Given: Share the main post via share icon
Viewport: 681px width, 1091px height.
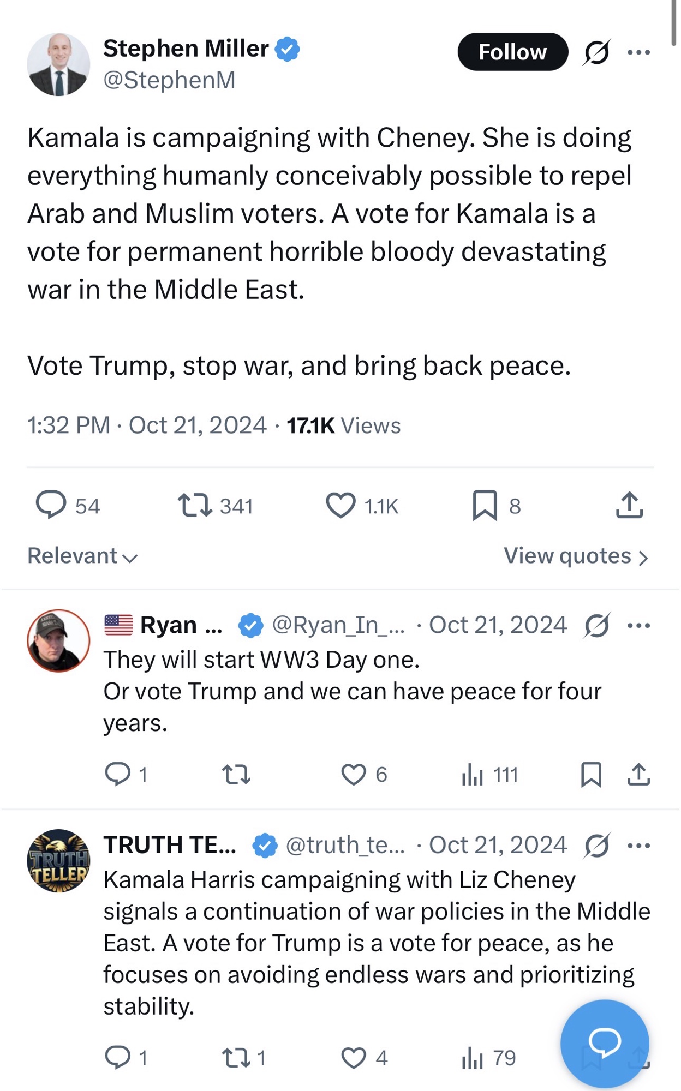Looking at the screenshot, I should click(629, 505).
